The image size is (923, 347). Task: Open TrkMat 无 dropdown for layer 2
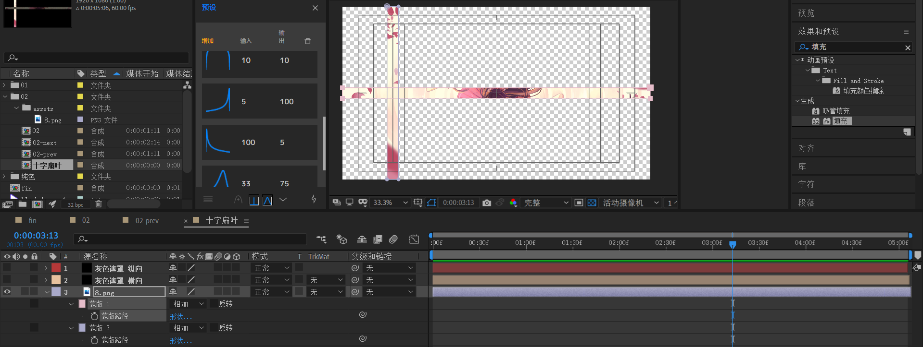pos(326,280)
